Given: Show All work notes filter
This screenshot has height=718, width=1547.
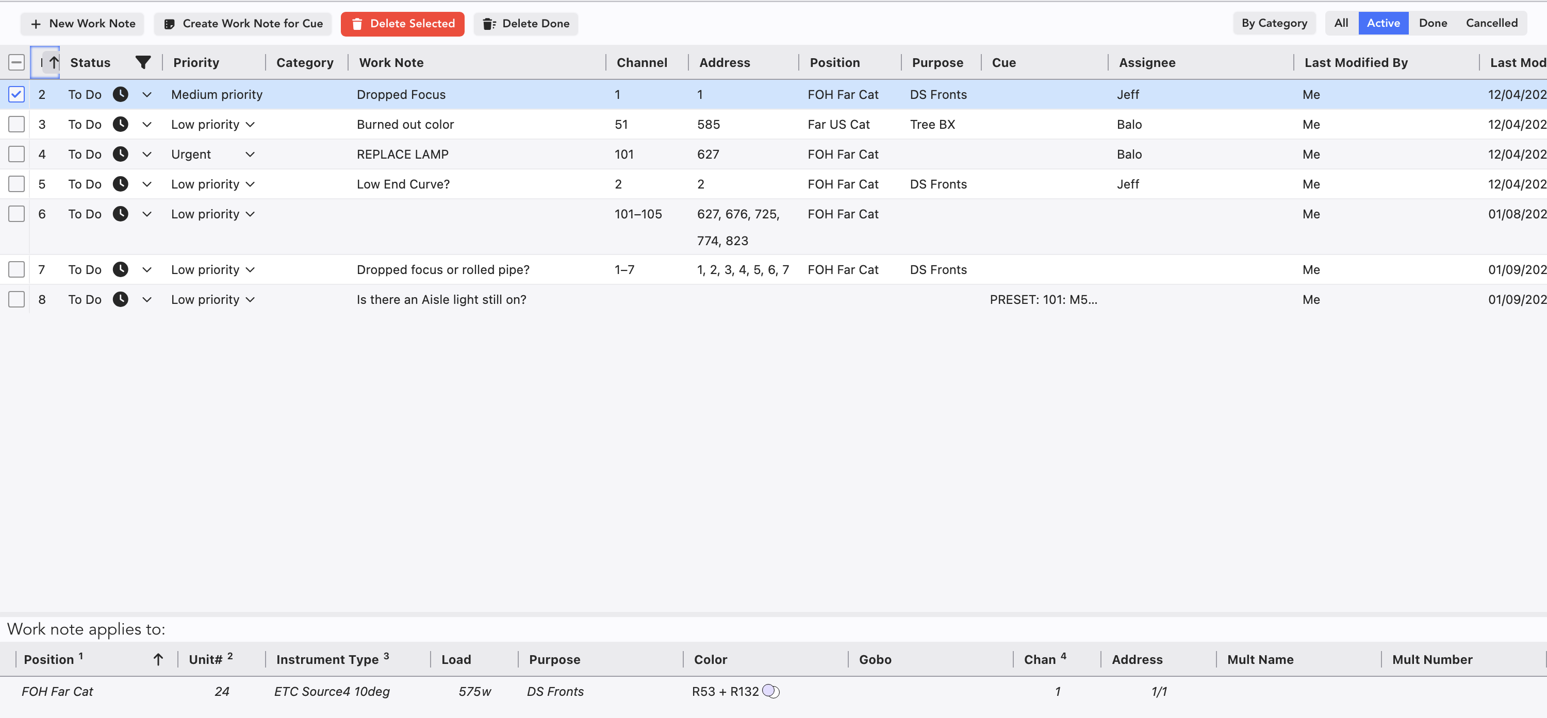Looking at the screenshot, I should point(1340,23).
